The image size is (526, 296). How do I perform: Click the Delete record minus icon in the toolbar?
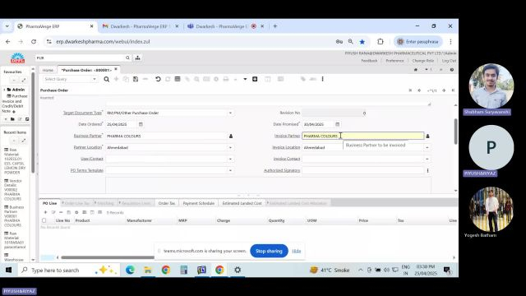(145, 79)
